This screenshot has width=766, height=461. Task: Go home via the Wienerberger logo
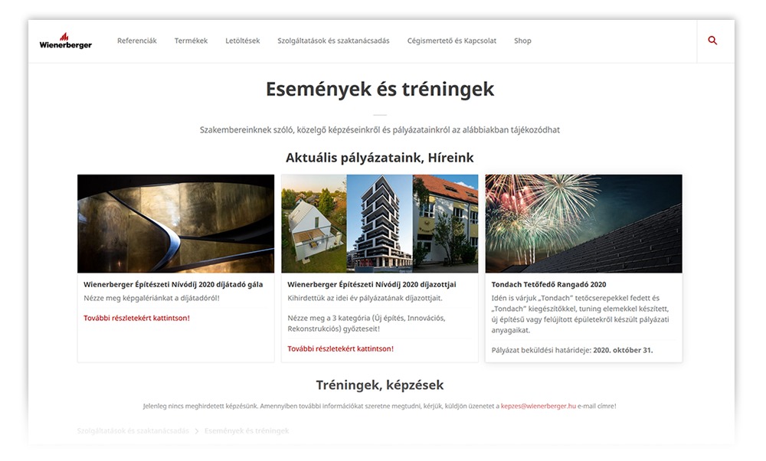(x=65, y=41)
